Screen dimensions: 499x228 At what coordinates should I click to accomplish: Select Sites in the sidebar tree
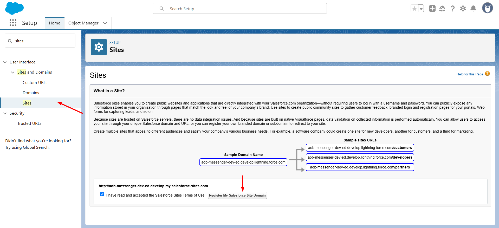tap(27, 103)
